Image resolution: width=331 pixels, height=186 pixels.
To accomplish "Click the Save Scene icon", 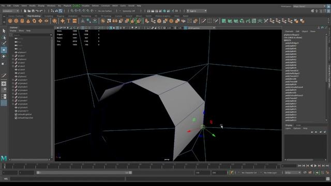I will [33, 11].
